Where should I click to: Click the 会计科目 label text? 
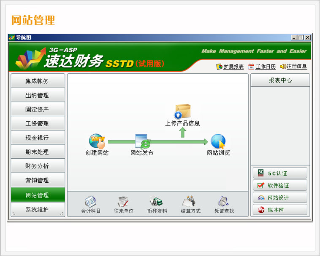pyautogui.click(x=91, y=211)
